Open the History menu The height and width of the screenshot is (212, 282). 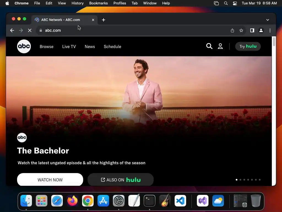pos(77,3)
